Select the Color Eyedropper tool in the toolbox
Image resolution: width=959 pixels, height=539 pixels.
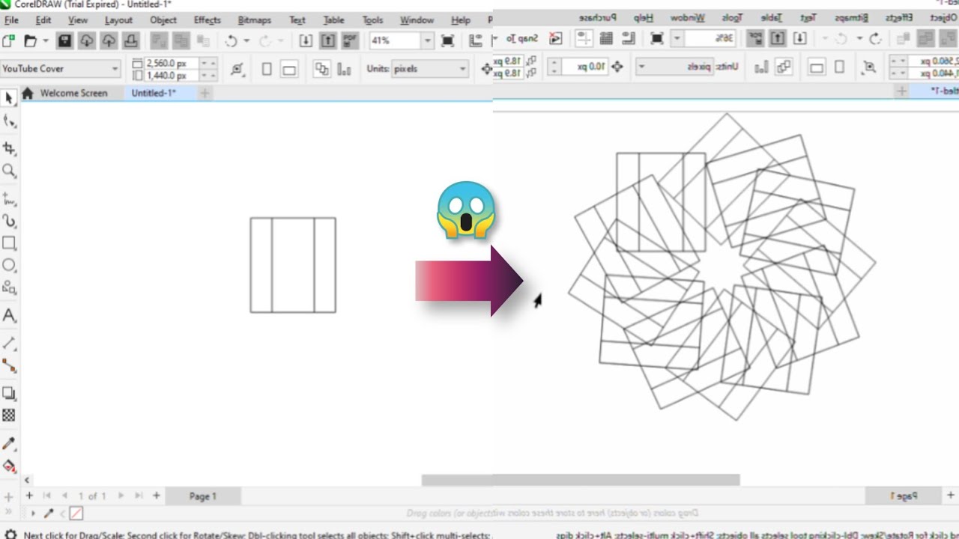(9, 443)
